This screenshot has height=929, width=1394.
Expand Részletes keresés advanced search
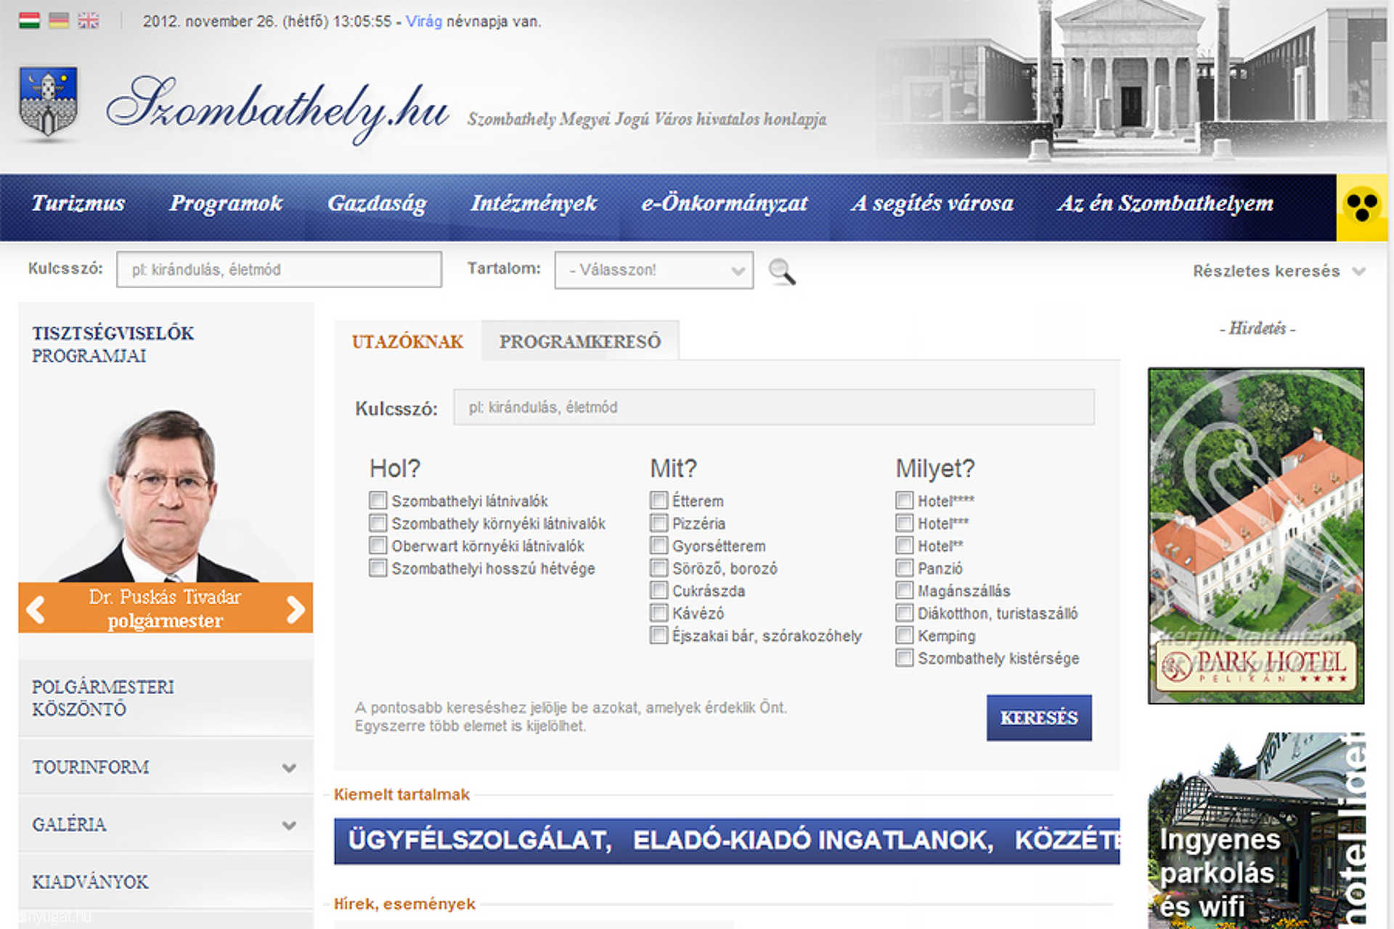point(1279,271)
